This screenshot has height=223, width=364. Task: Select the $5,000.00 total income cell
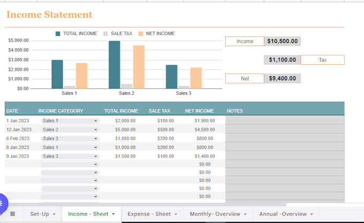(125, 130)
